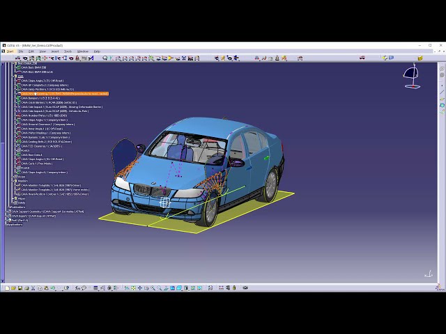Select CAVA Curb.1 tree item

[37, 164]
